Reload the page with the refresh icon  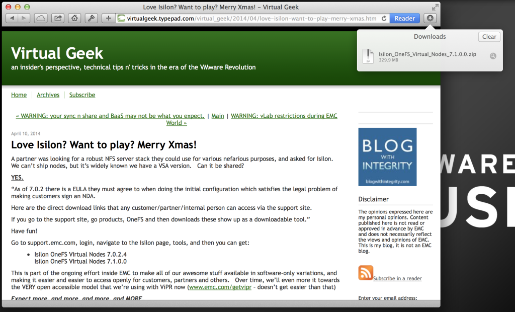point(384,19)
